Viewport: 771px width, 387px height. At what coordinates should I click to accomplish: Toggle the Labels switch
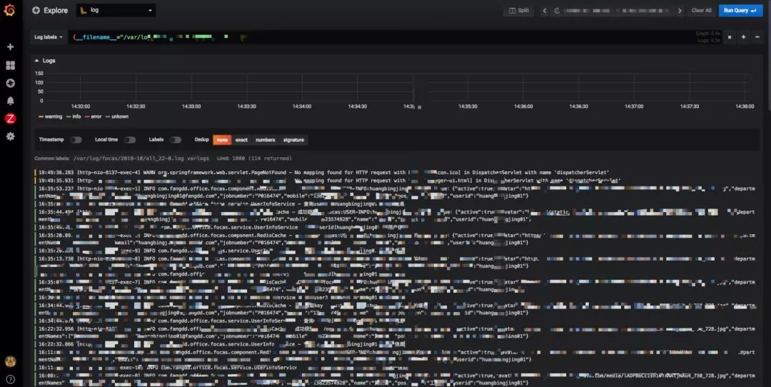click(175, 140)
